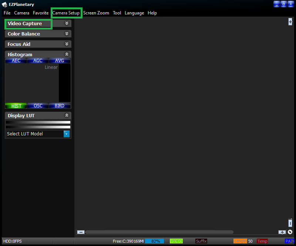Open the Camera Setup menu
Viewport: 296px width, 246px height.
(66, 13)
